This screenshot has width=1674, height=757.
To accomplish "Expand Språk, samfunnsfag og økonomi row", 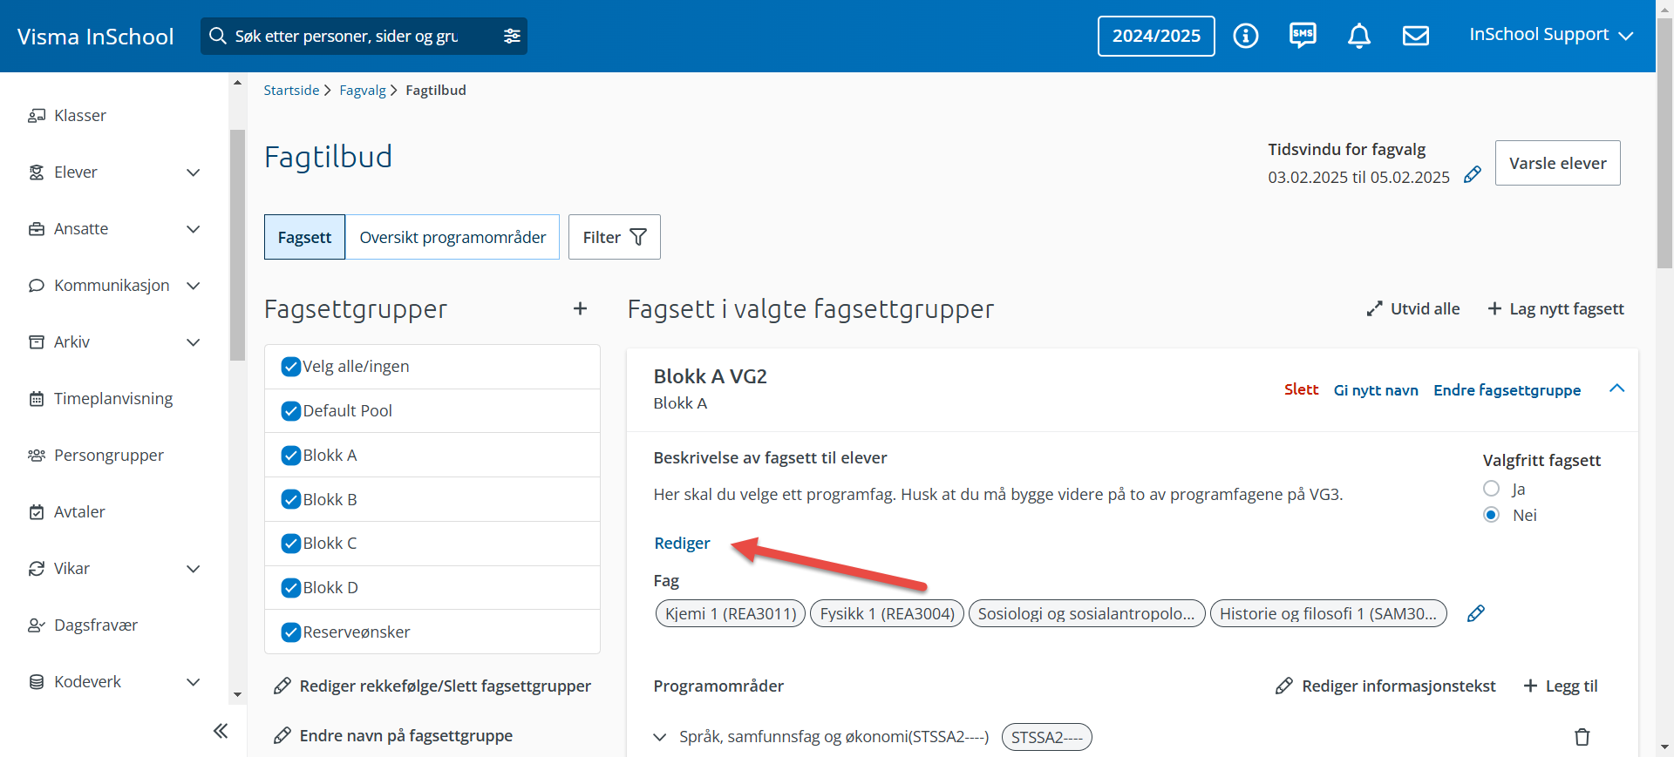I will coord(660,737).
